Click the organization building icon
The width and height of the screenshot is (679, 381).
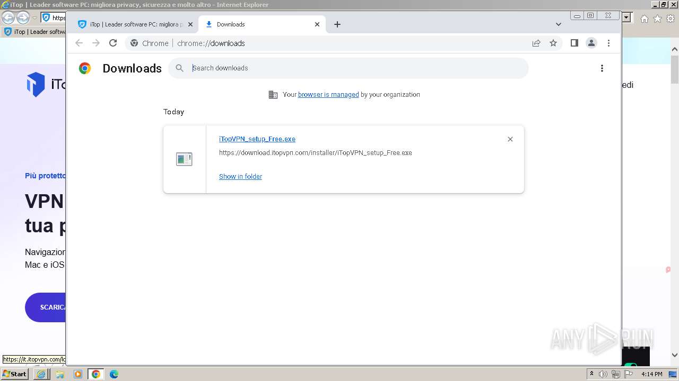[x=273, y=95]
